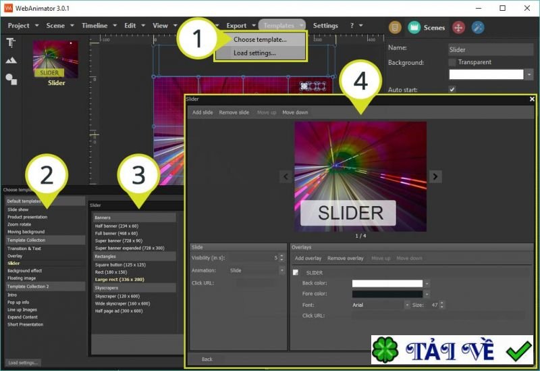
Task: Go to previous slide with left arrow
Action: [286, 176]
